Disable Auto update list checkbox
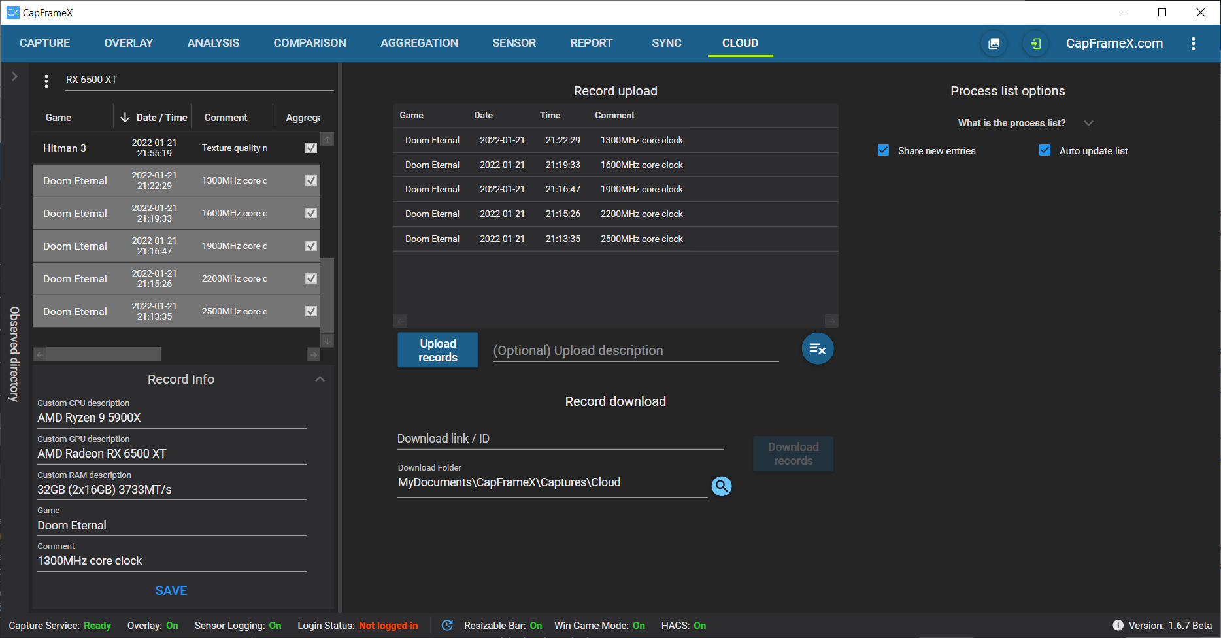 pyautogui.click(x=1045, y=150)
